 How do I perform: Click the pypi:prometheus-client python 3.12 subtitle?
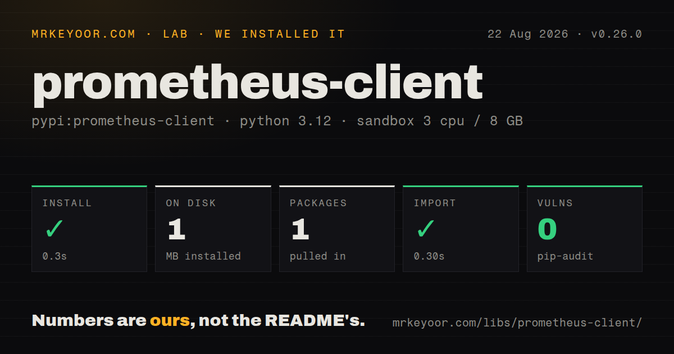pos(277,121)
